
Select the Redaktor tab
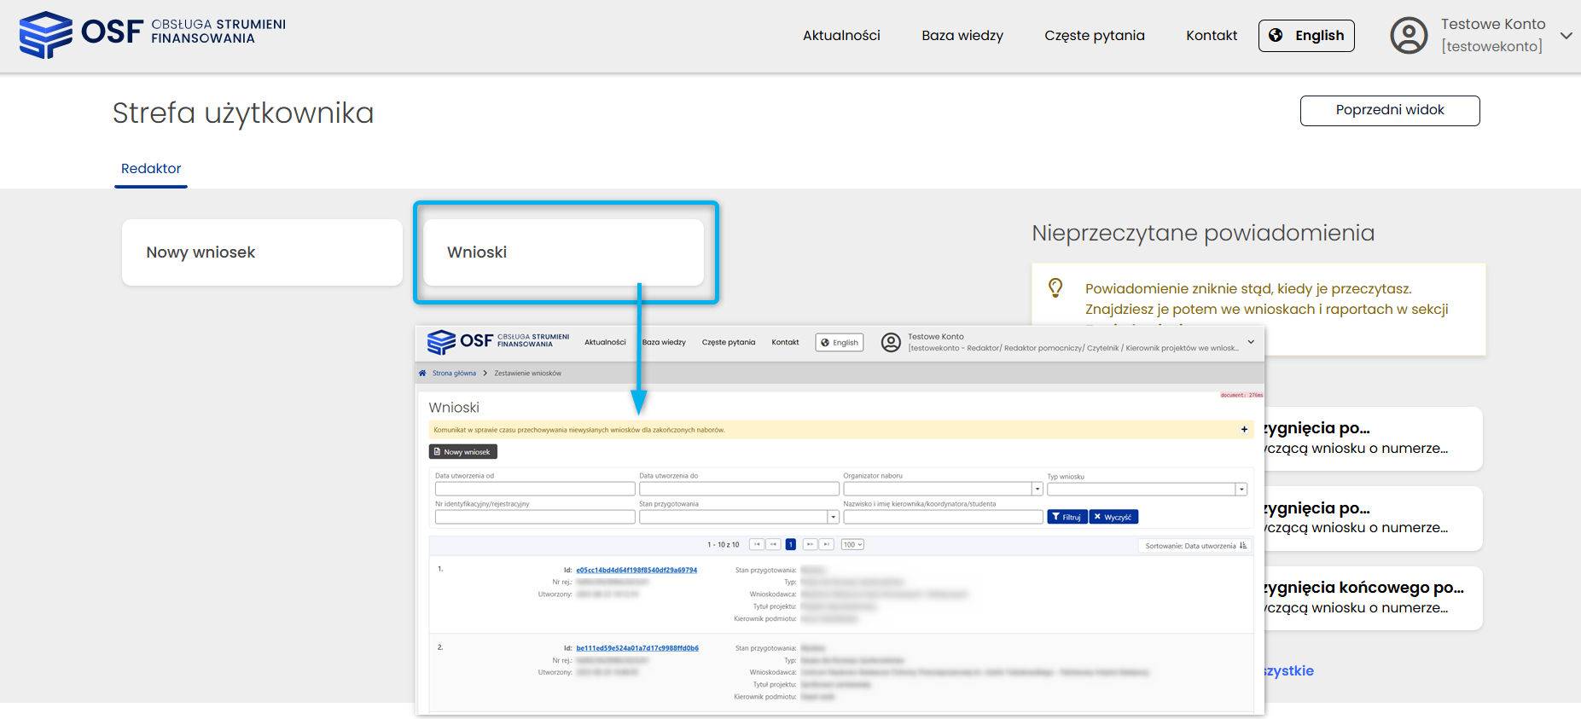(x=151, y=169)
